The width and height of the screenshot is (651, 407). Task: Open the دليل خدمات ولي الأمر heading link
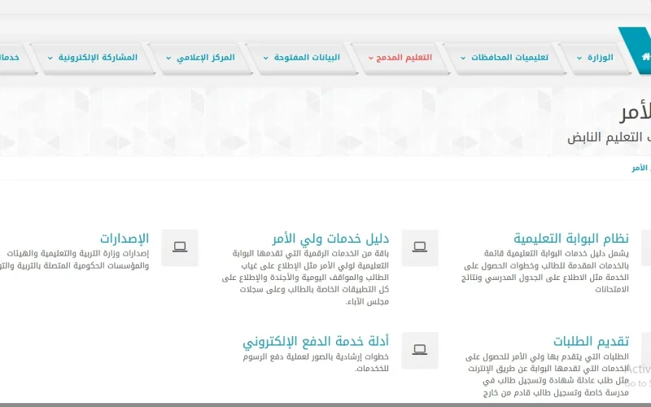pos(330,239)
